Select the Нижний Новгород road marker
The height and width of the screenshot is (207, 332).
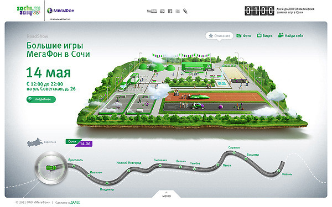pyautogui.click(x=129, y=171)
